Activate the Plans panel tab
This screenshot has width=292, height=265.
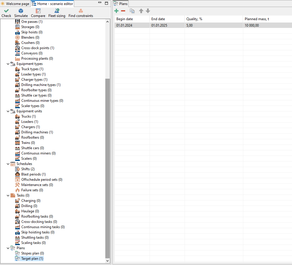coord(121,4)
